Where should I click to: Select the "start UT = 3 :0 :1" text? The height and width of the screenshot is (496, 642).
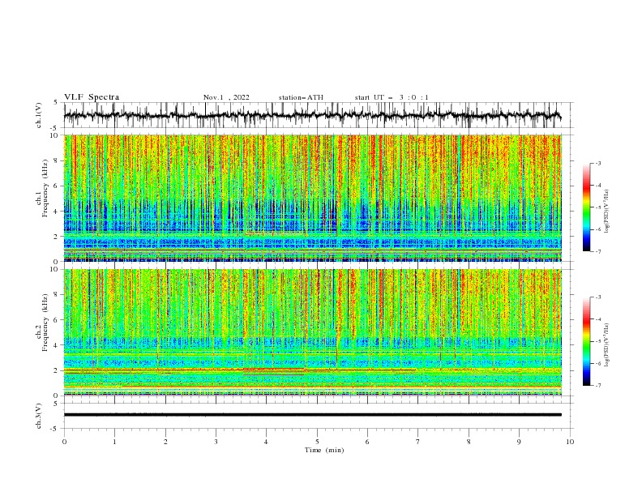pyautogui.click(x=392, y=97)
